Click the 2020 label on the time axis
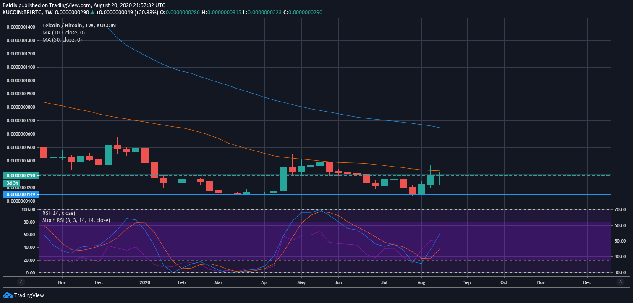 (145, 283)
